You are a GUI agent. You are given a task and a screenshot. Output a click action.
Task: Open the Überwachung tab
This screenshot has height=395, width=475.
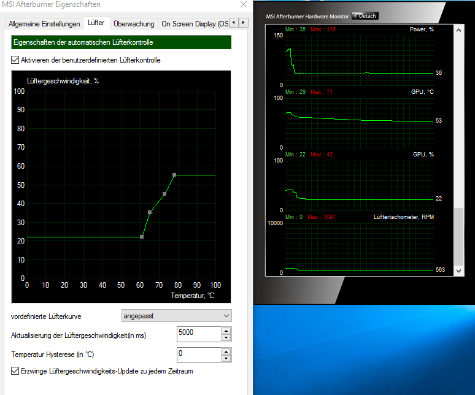coord(134,24)
